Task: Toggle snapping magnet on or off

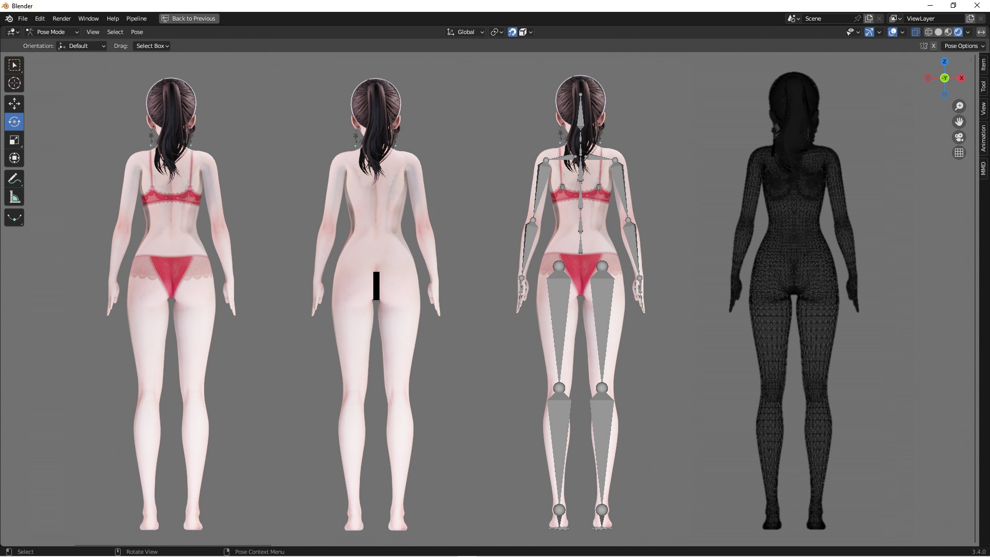Action: (x=512, y=32)
